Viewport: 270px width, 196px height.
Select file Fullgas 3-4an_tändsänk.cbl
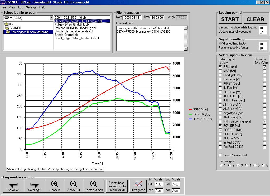tap(72, 24)
